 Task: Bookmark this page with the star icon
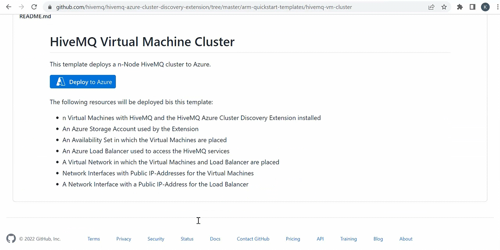444,7
